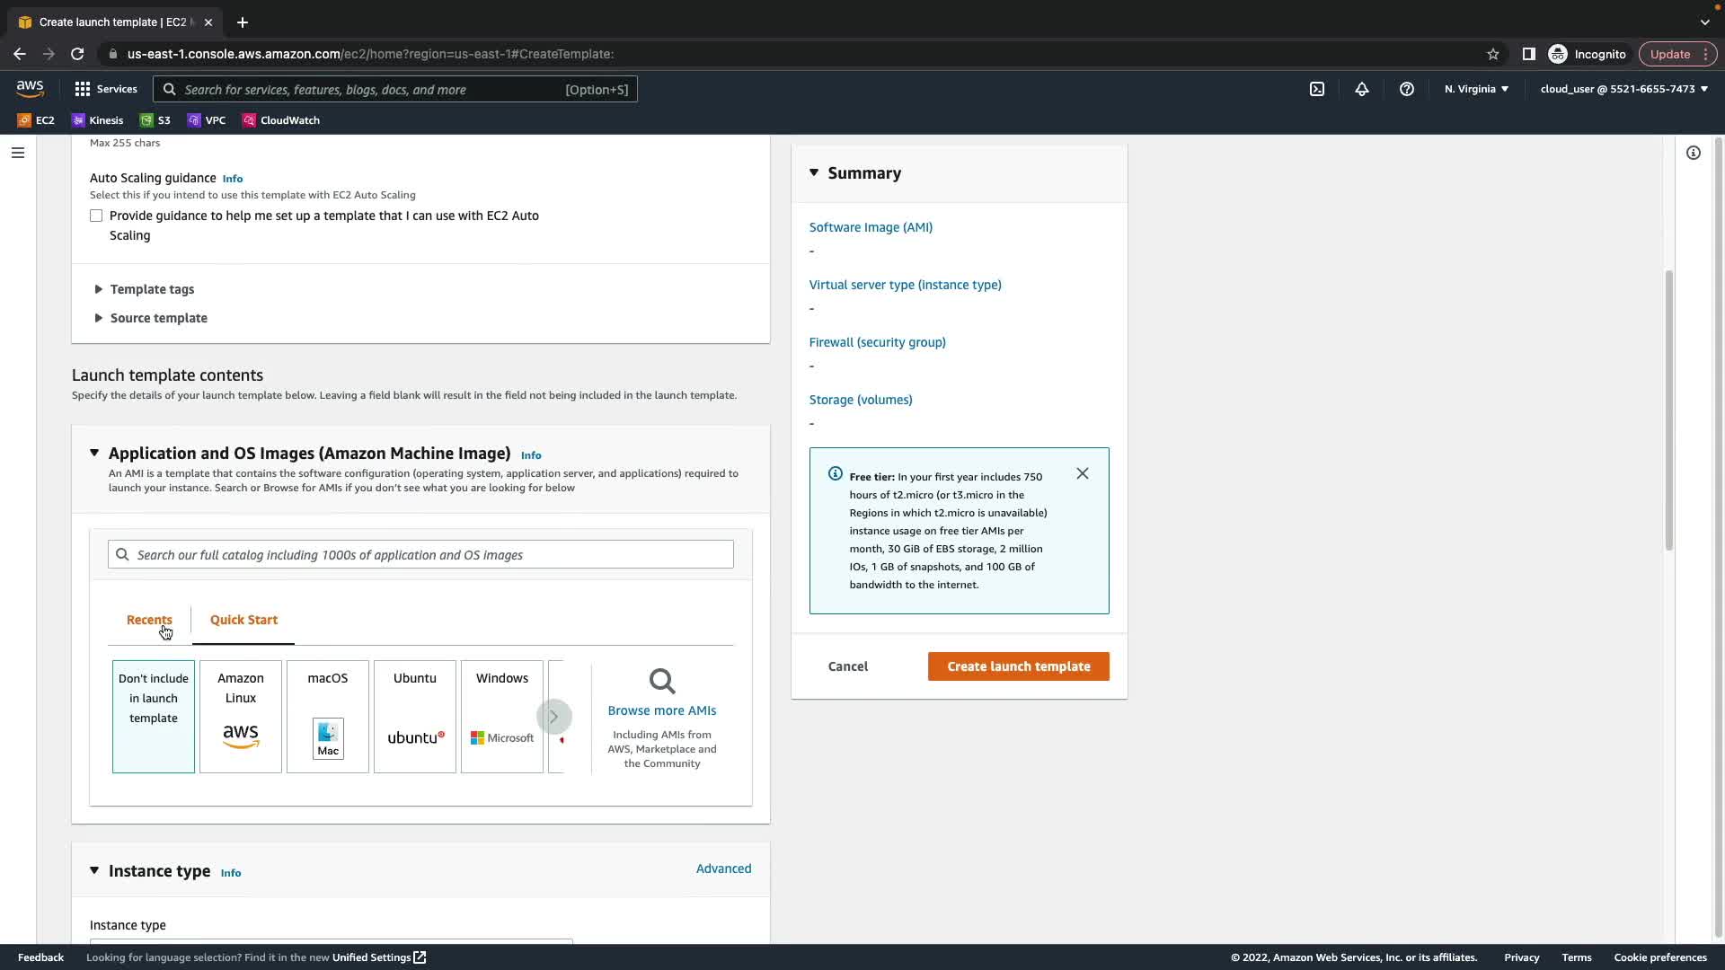Switch to the Recents tab

coord(149,620)
